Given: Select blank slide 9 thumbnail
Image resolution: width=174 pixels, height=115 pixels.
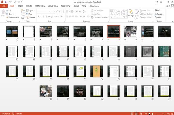Looking at the screenshot, I should point(29,31).
